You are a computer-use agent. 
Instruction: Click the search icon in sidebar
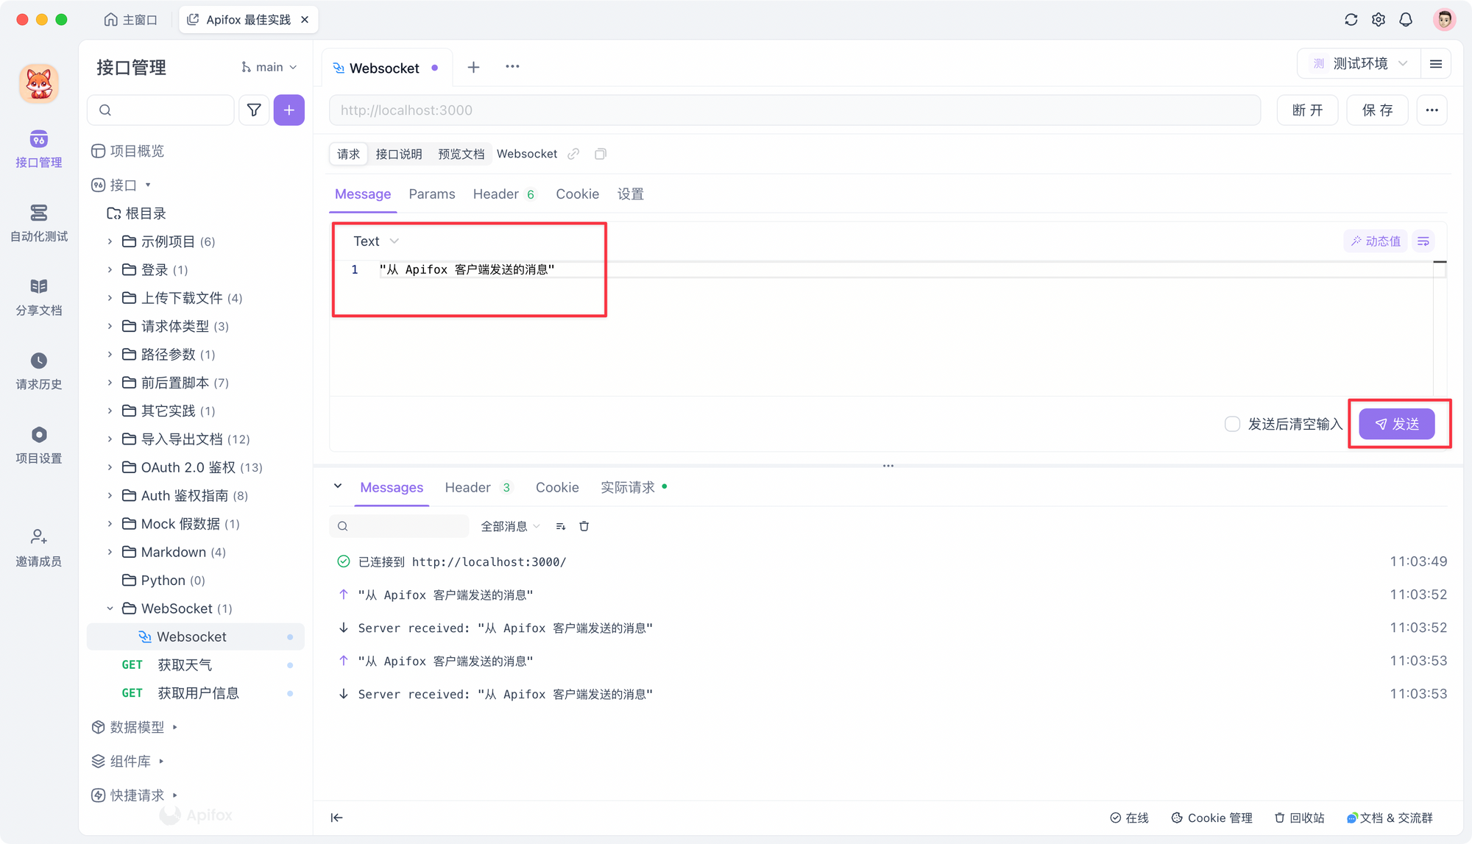coord(105,110)
